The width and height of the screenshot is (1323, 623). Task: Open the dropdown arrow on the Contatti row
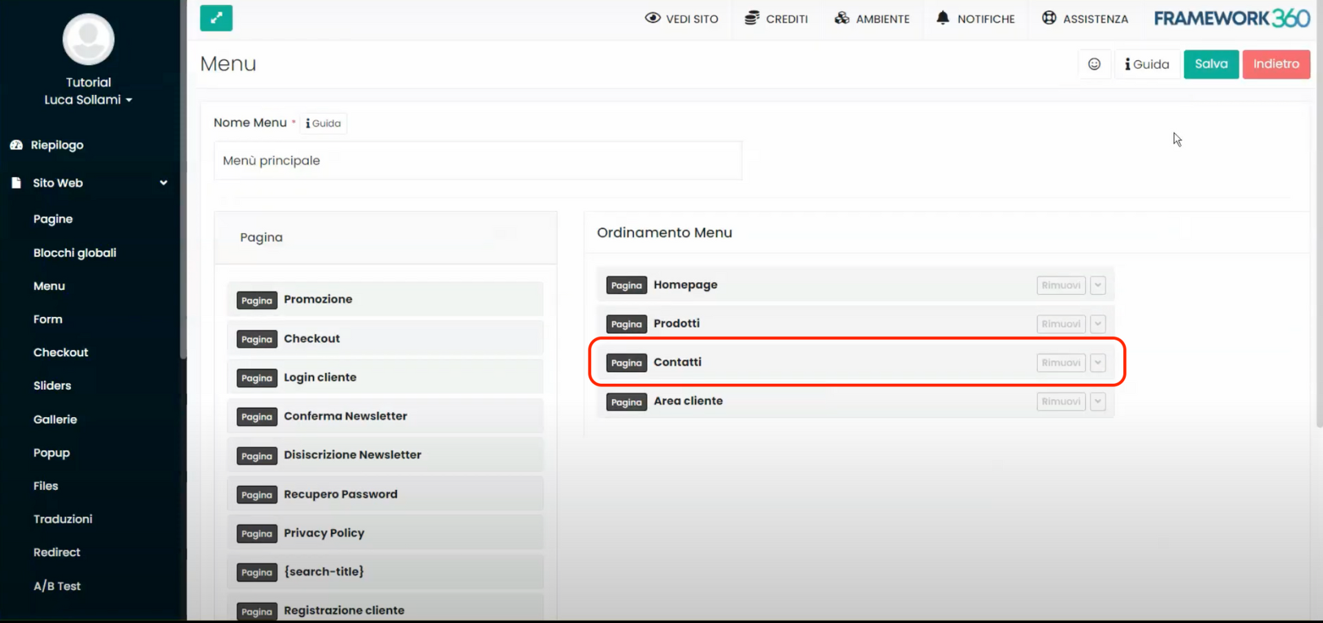1098,362
